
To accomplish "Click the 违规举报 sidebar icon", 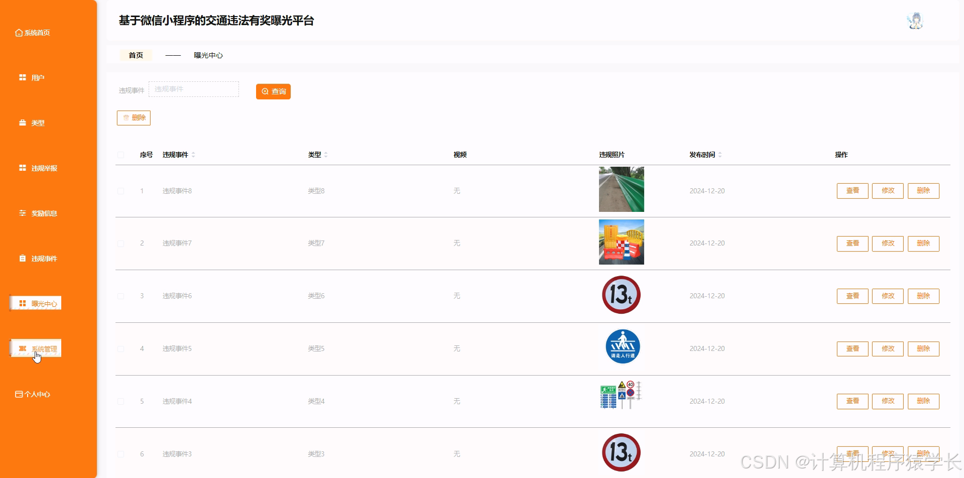I will (22, 168).
